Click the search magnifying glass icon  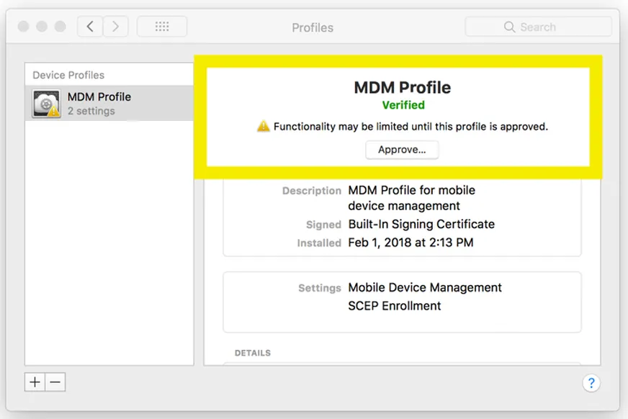pos(508,26)
